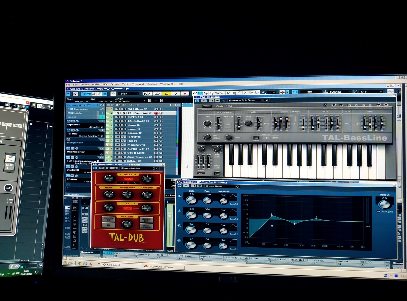Viewport: 407px width, 301px height.
Task: Open the Tal-Dub insert editor via e icon
Action: (77, 130)
